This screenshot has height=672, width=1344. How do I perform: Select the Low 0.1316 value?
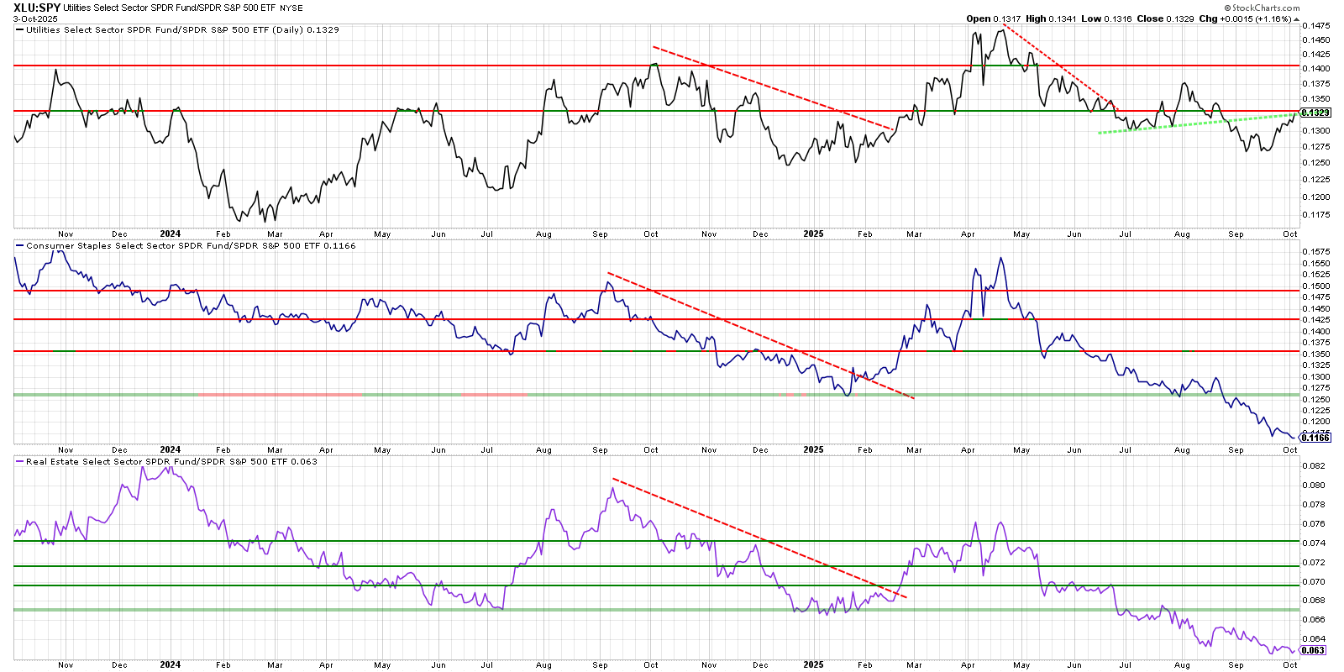[x=1107, y=18]
